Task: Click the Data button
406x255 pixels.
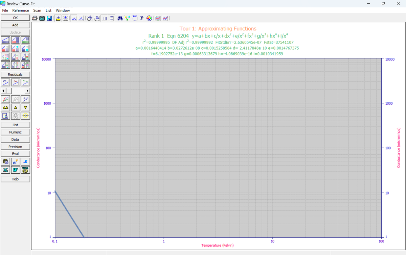Action: point(16,139)
